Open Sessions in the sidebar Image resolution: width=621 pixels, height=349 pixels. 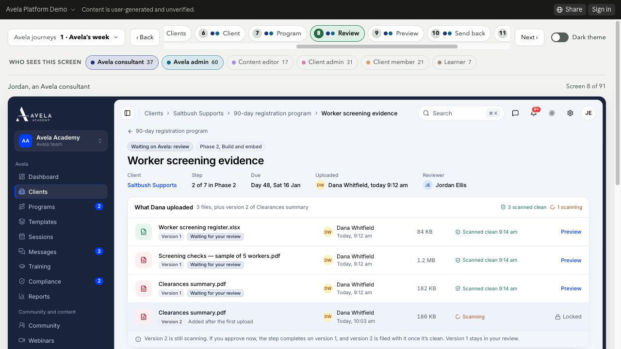[x=61, y=237]
